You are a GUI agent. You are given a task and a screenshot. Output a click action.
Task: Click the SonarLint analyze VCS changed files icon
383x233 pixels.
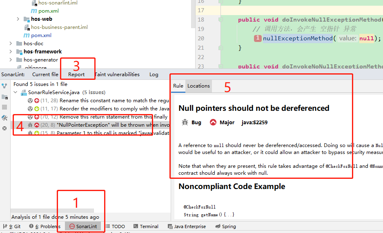(4, 86)
